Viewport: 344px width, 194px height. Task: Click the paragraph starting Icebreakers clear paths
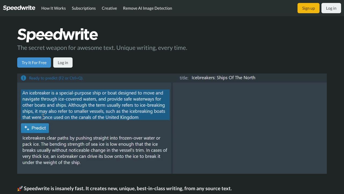point(95,150)
